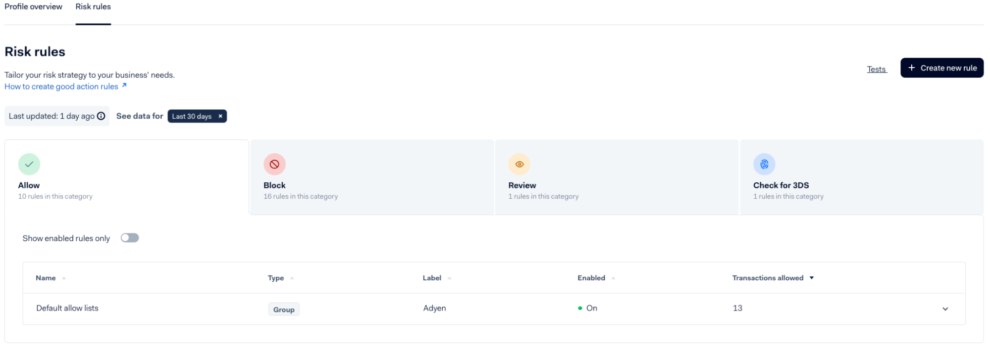Screen dimensions: 990x346
Task: Sort by Transactions allowed down arrow
Action: 812,278
